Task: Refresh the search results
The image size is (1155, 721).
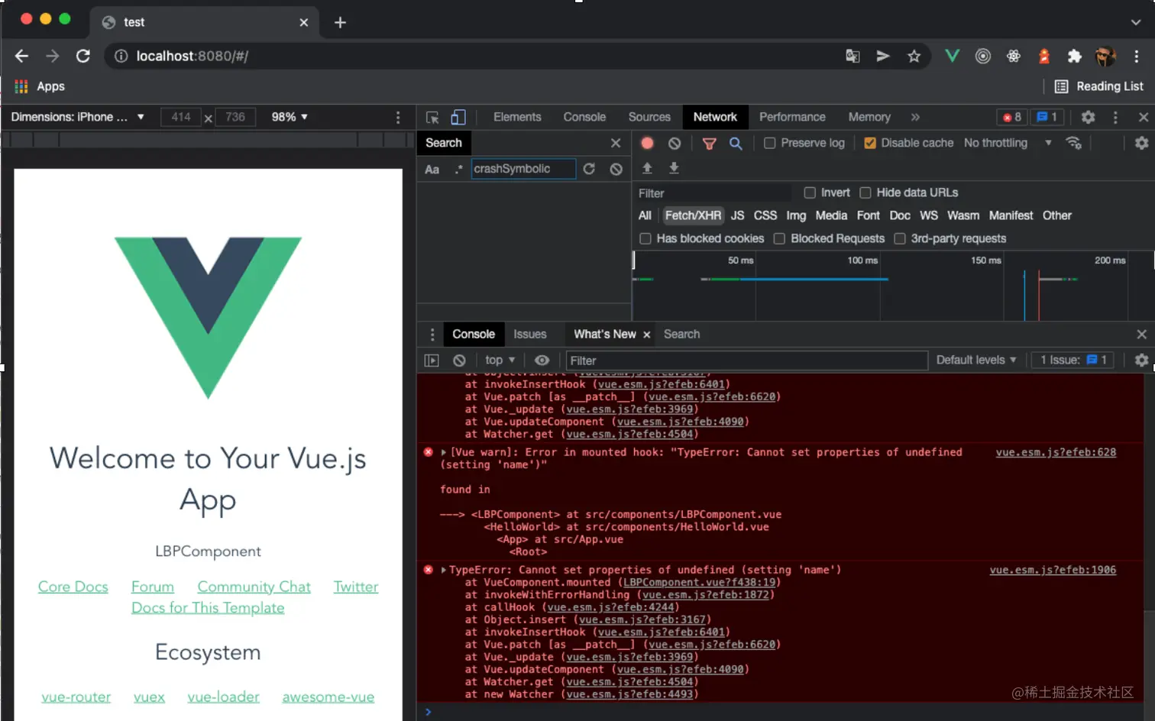Action: (x=589, y=169)
